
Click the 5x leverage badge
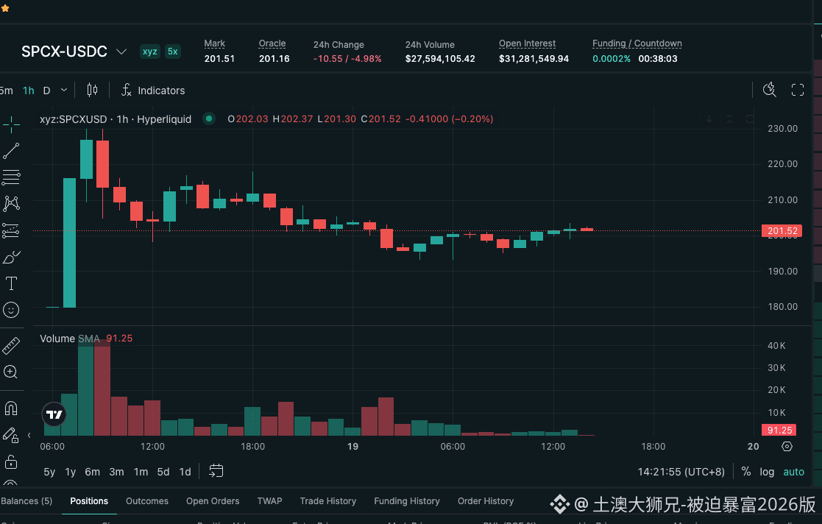(172, 52)
